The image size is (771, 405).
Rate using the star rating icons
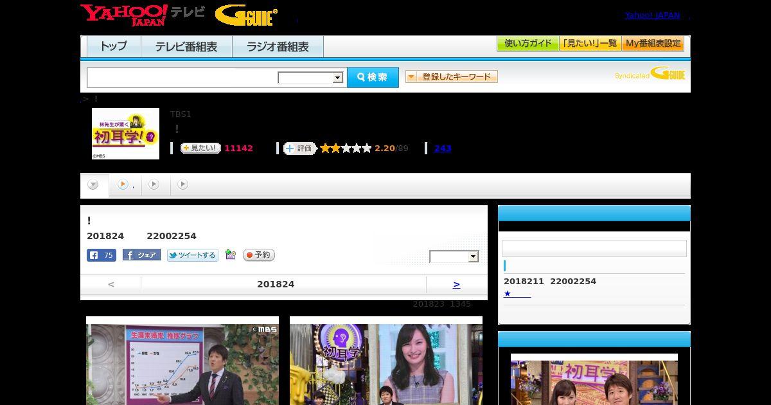(346, 148)
